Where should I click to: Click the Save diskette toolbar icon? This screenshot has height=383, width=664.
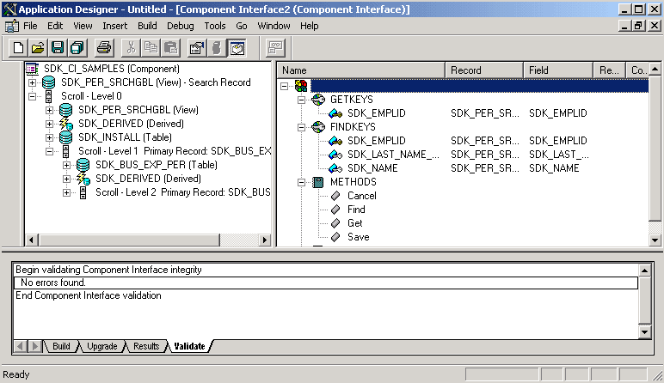[58, 48]
